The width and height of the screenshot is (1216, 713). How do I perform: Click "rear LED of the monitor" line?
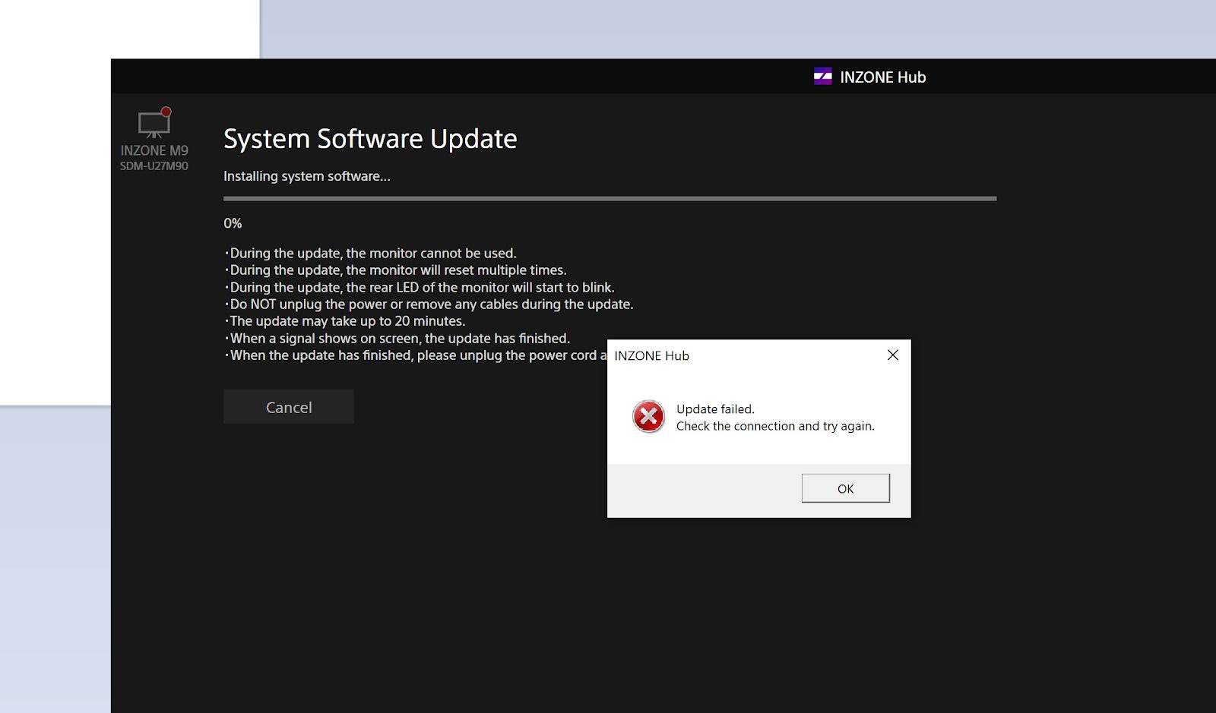(x=420, y=288)
